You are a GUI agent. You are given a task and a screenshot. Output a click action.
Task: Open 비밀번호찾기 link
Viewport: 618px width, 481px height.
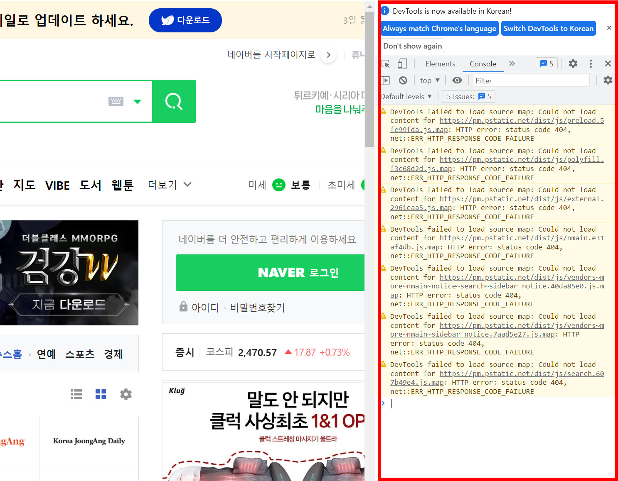(x=257, y=308)
